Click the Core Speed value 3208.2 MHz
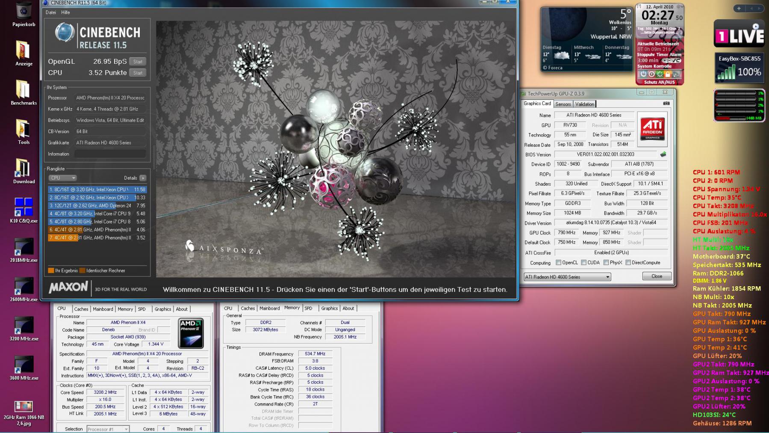769x433 pixels. tap(106, 392)
